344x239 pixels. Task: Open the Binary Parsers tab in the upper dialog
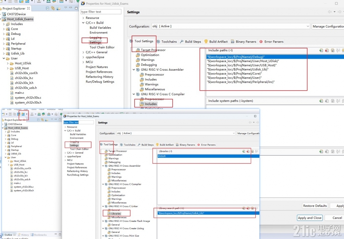pos(243,41)
